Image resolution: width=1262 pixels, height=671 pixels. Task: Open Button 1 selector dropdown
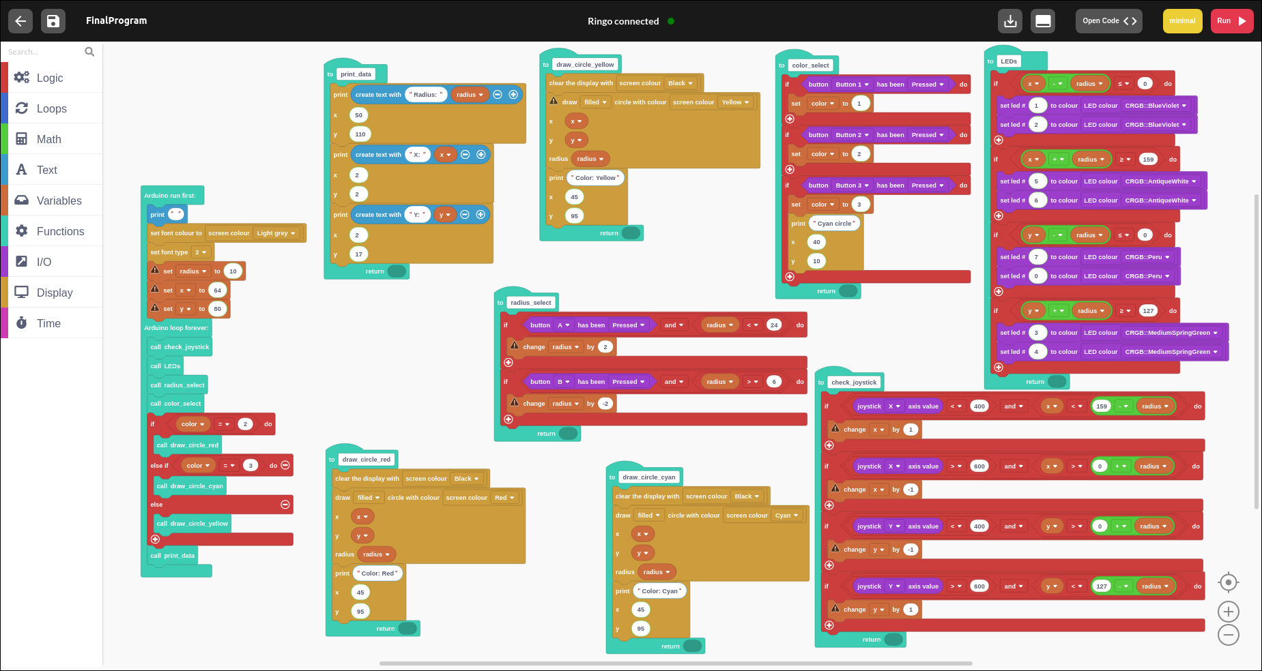point(852,85)
